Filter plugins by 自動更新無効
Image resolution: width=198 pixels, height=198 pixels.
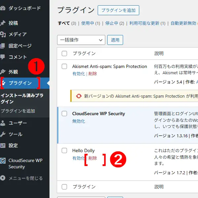pyautogui.click(x=183, y=23)
